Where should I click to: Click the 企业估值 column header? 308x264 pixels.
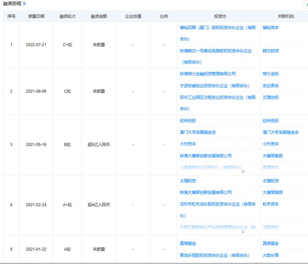pyautogui.click(x=133, y=16)
